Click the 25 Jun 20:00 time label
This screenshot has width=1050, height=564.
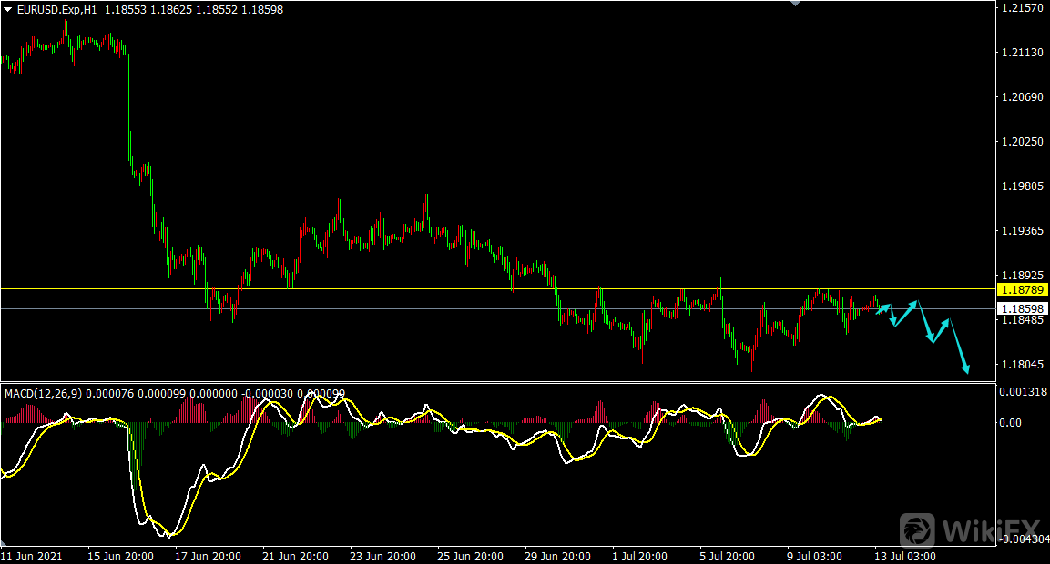471,555
